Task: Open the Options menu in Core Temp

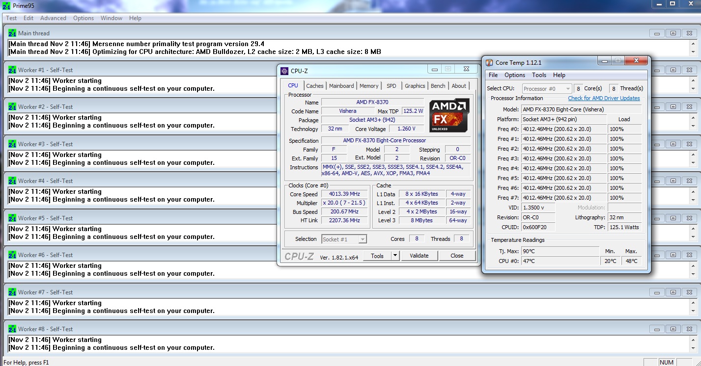Action: [x=515, y=75]
